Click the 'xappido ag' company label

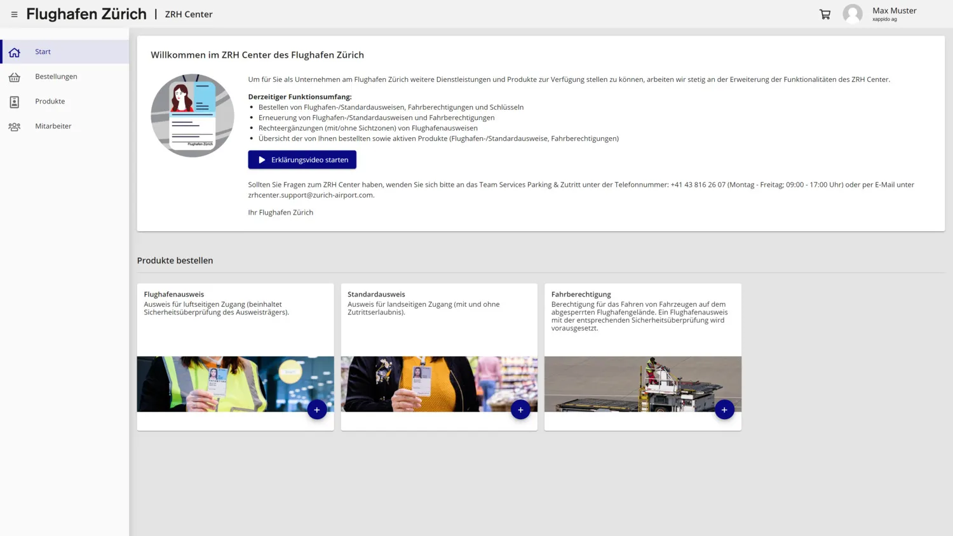click(x=884, y=20)
